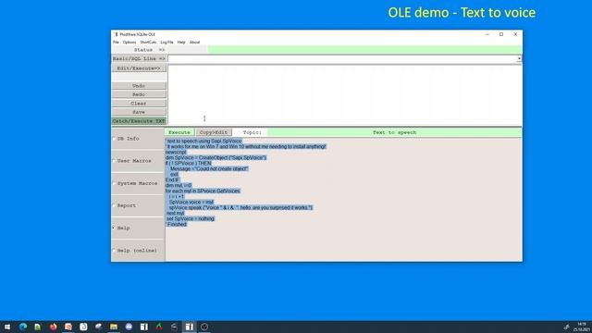Open the Log File menu
This screenshot has width=592, height=333.
pyautogui.click(x=166, y=43)
